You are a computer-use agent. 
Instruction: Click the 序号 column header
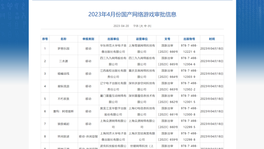[45, 39]
